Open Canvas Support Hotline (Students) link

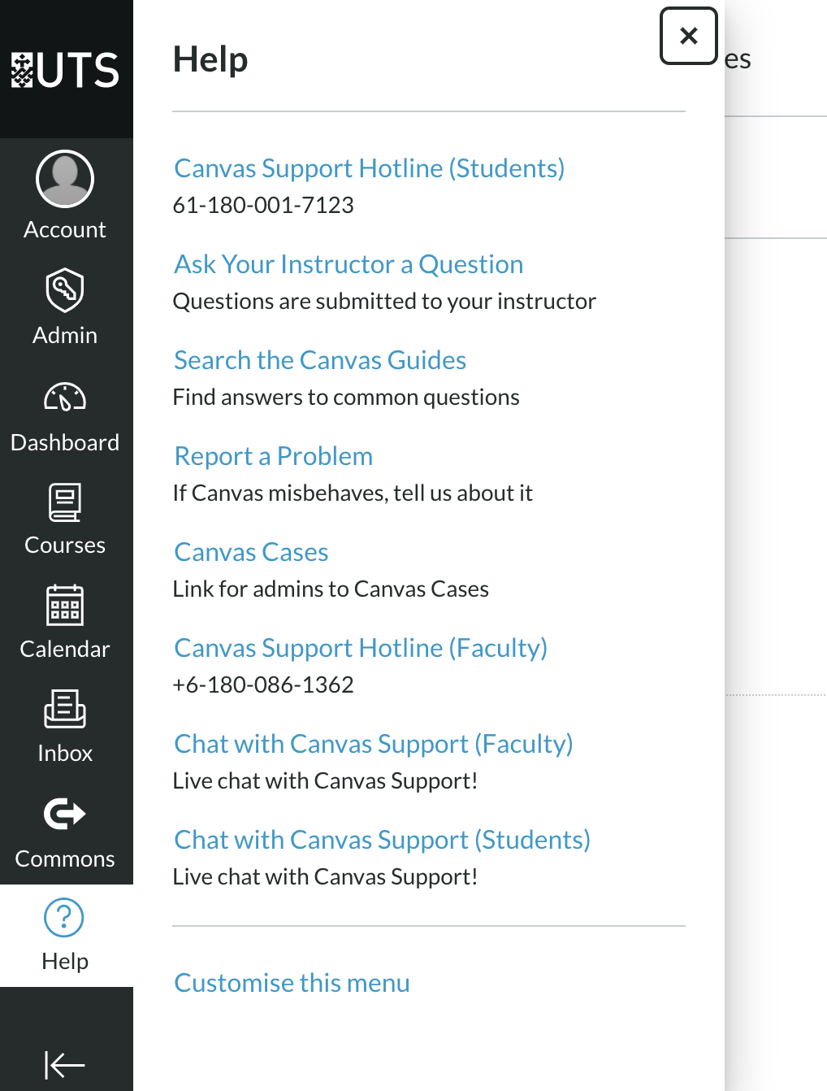(x=370, y=168)
